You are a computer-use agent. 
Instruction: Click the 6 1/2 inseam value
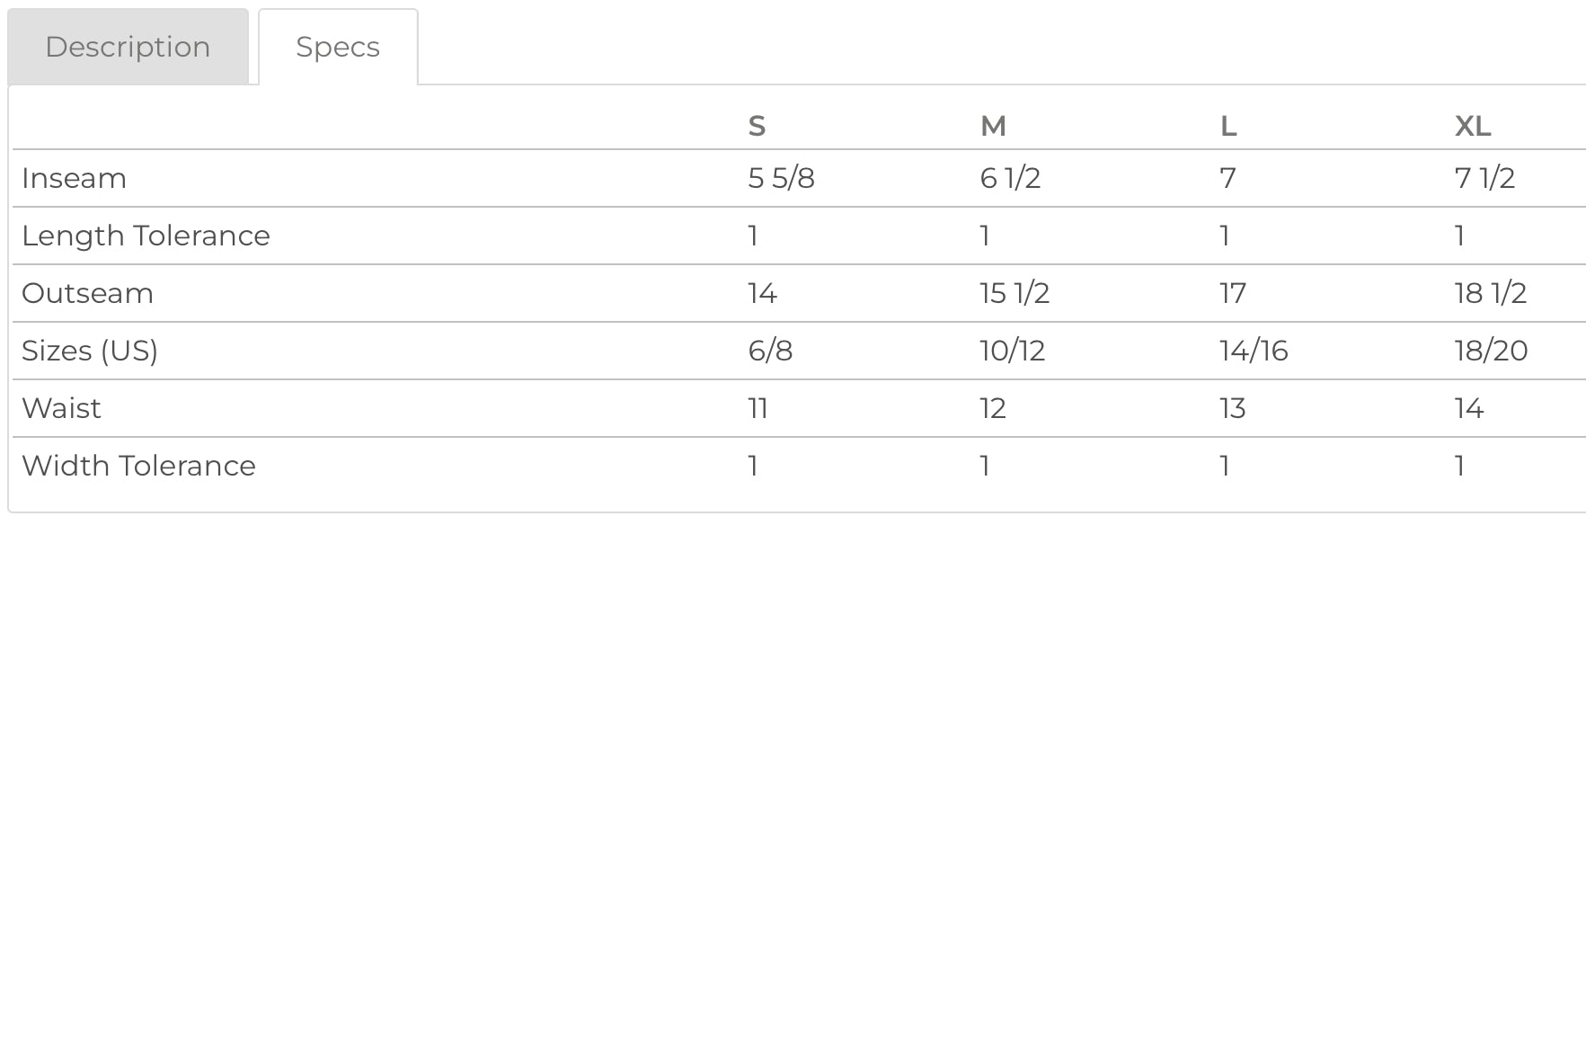pos(1010,178)
